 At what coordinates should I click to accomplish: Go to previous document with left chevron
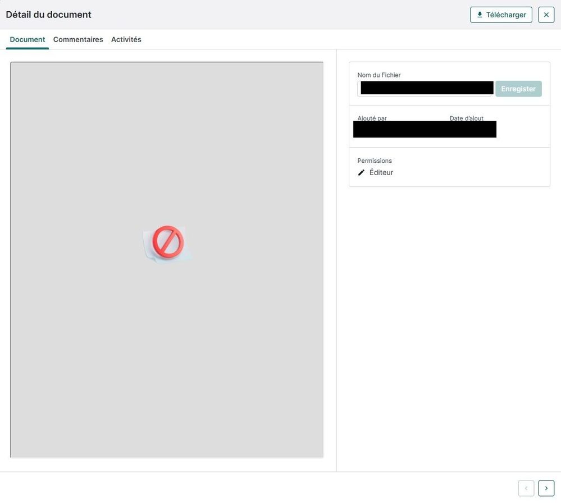click(526, 488)
